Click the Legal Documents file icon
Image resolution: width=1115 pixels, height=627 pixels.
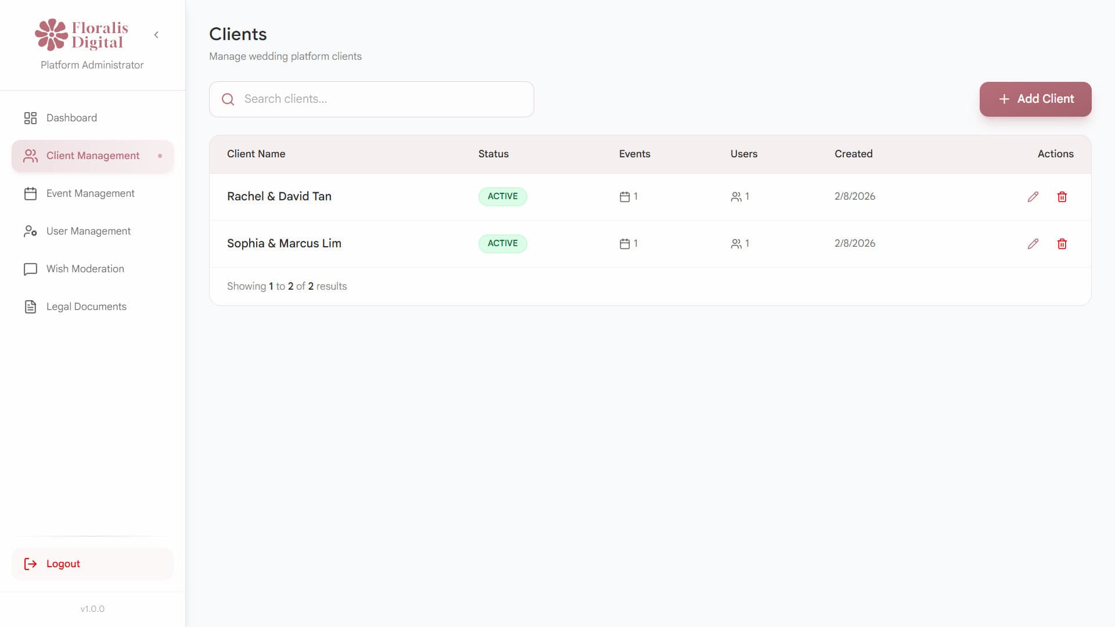[x=30, y=307]
